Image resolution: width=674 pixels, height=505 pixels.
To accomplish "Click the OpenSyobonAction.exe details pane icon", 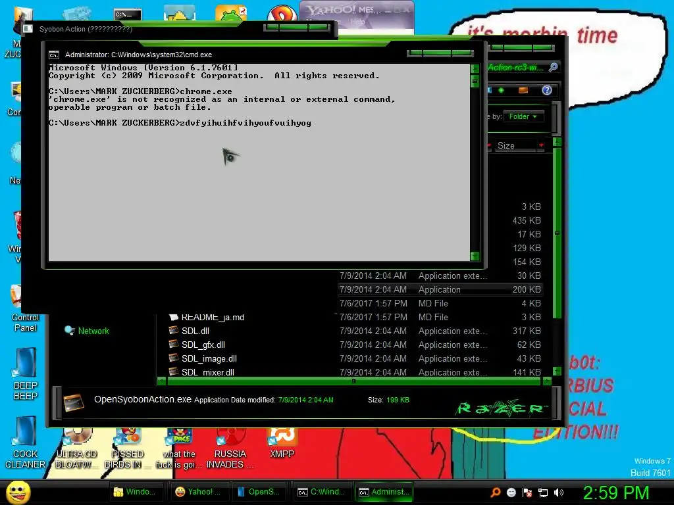I will 74,402.
